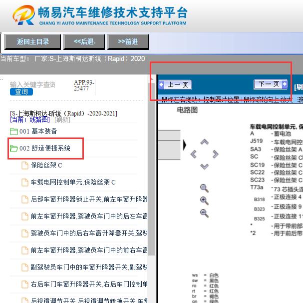Click the pan right arrow icon

point(215,154)
